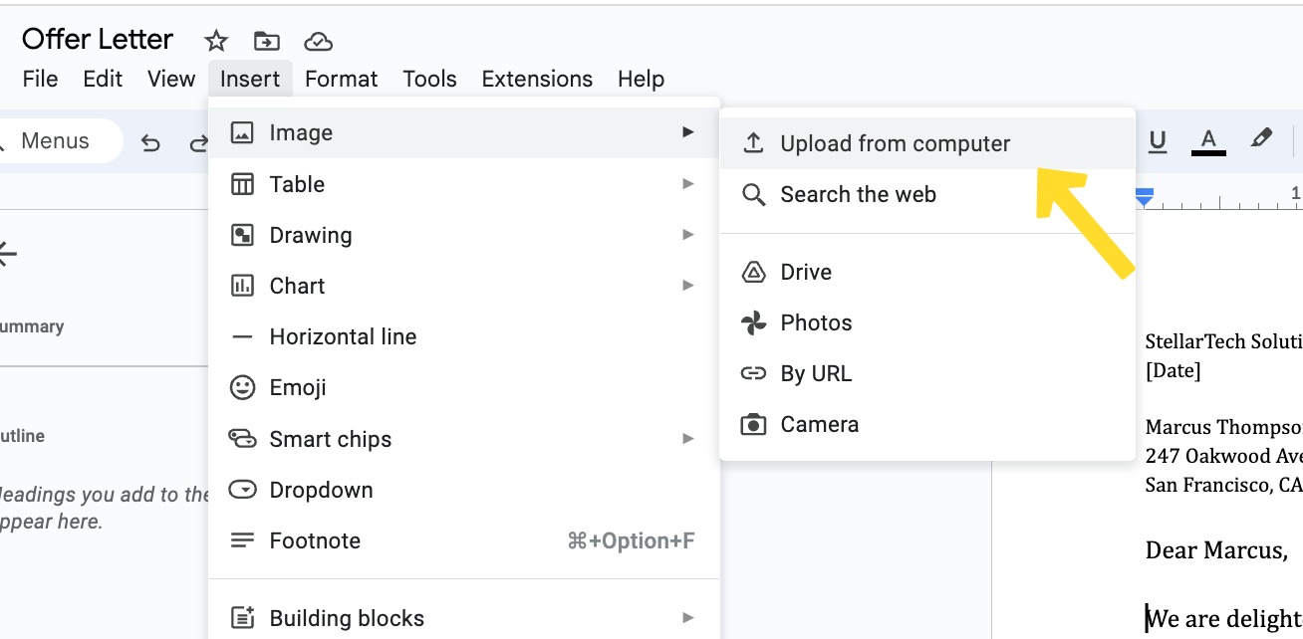The image size is (1303, 639).
Task: Expand the Building blocks submenu
Action: pyautogui.click(x=346, y=617)
